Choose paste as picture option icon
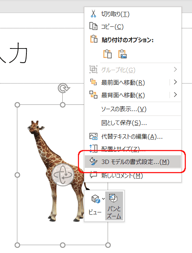Image resolution: width=192 pixels, height=253 pixels. tap(122, 54)
